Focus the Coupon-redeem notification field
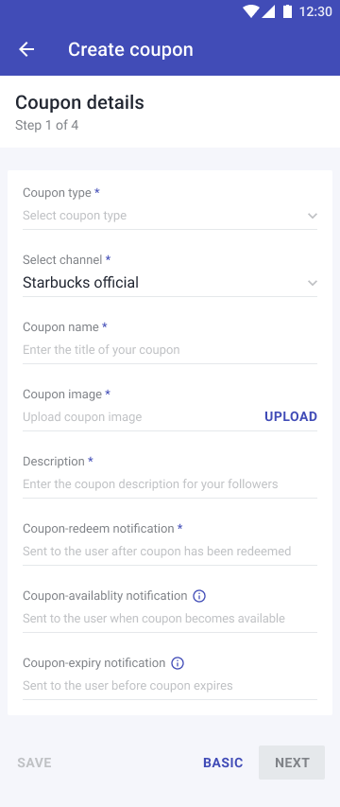This screenshot has width=340, height=807. (x=170, y=552)
